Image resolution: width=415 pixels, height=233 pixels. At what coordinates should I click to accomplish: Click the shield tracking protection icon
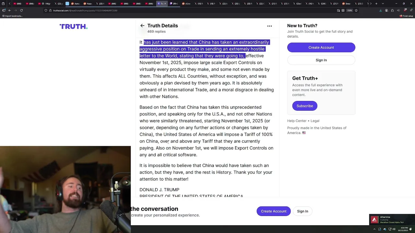46,10
